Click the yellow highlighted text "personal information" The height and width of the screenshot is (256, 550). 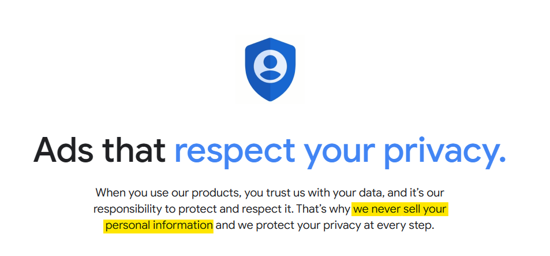(x=159, y=225)
